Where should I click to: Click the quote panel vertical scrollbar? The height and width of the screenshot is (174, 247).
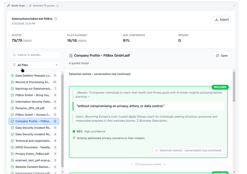(234, 87)
